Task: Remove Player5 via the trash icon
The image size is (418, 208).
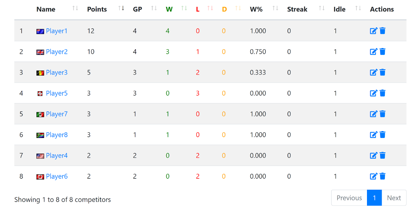Action: 382,93
